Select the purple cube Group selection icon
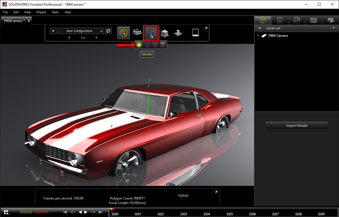 155,45
